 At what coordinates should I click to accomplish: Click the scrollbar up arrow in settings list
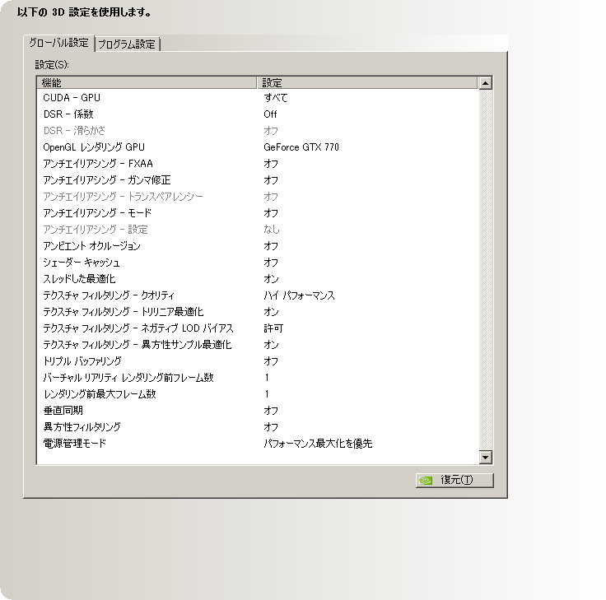tap(485, 83)
